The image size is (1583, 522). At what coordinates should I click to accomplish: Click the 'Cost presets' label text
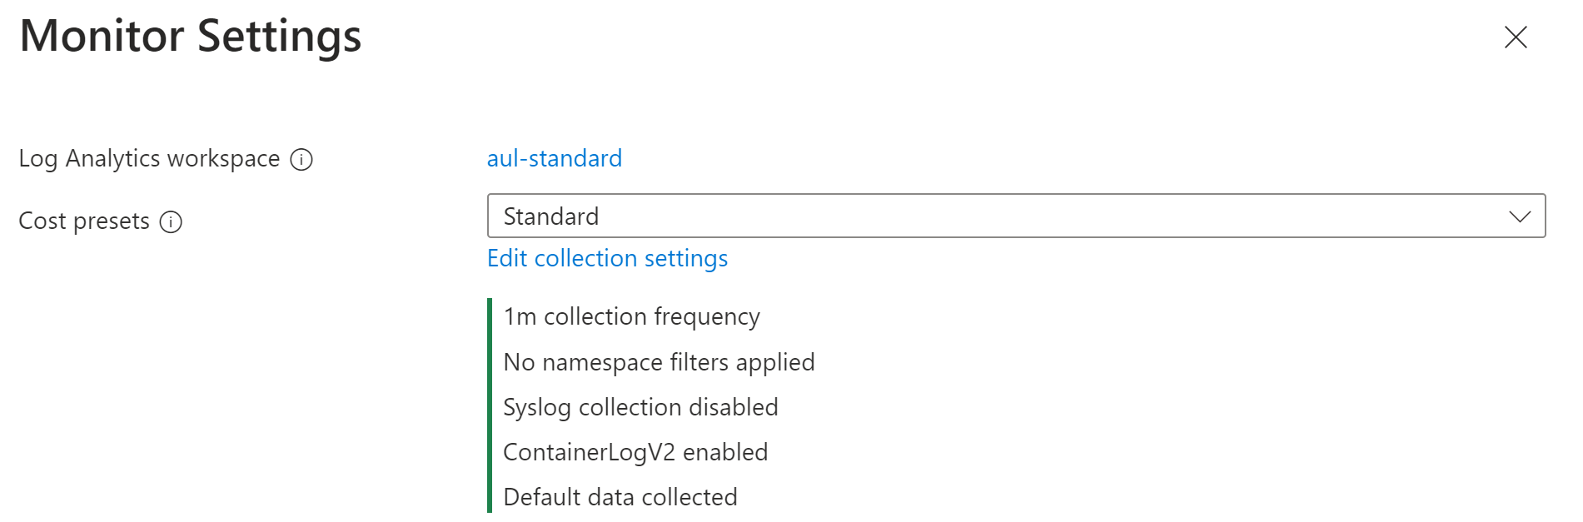(84, 221)
